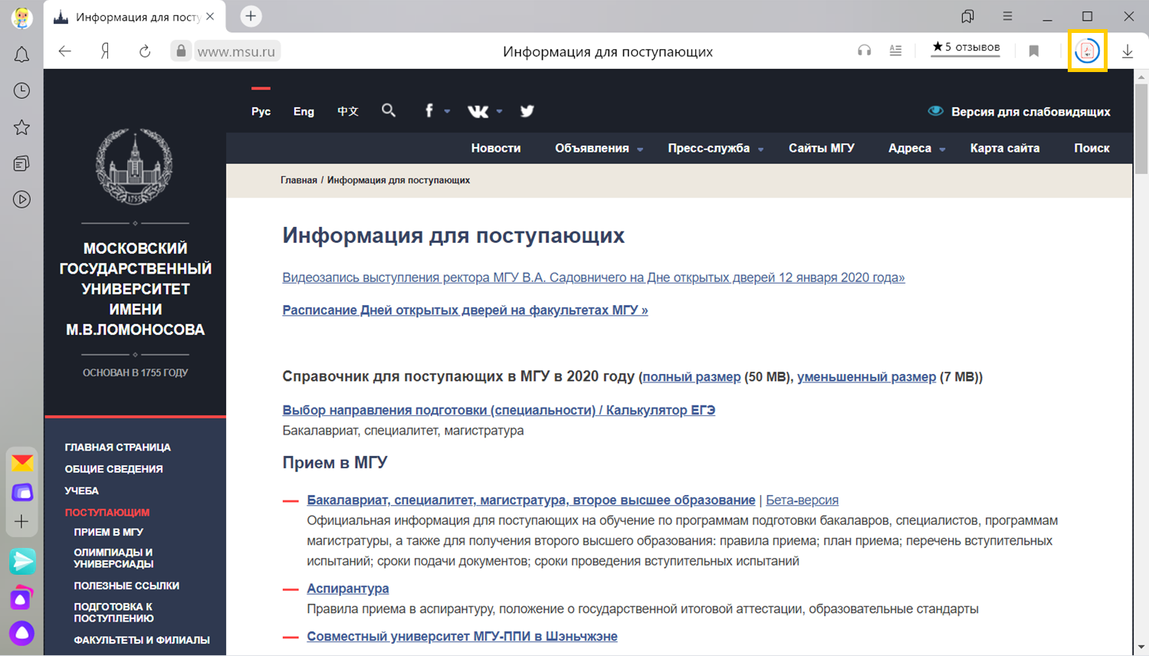Viewport: 1149px width, 656px height.
Task: Open the purple Yandex Disk sidebar icon
Action: (22, 493)
